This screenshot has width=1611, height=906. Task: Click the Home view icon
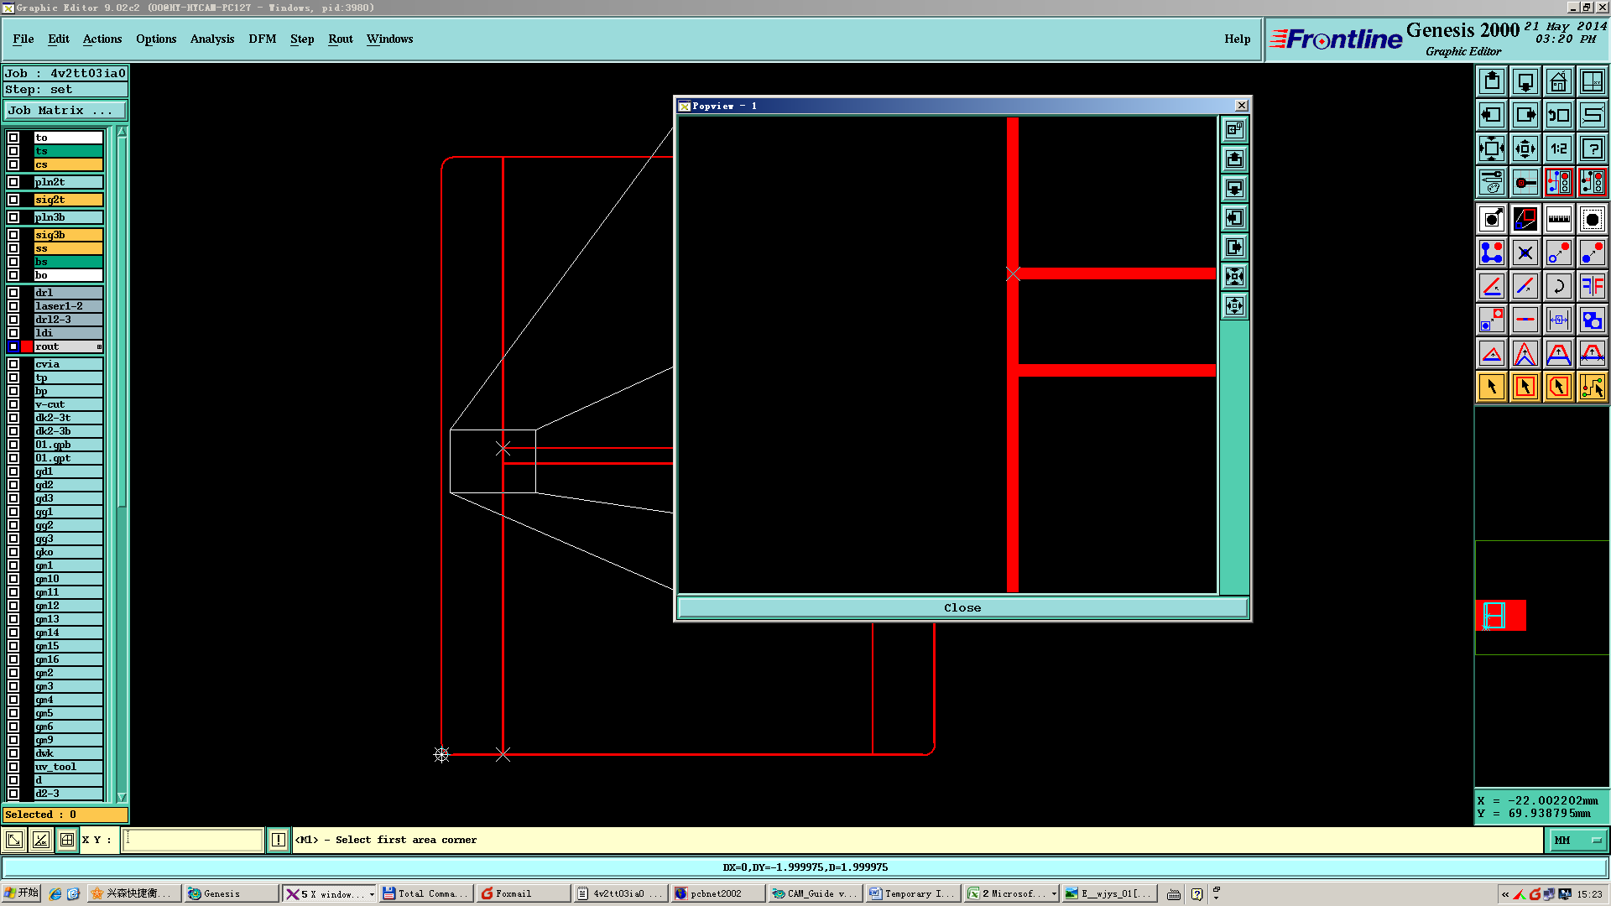[1558, 81]
